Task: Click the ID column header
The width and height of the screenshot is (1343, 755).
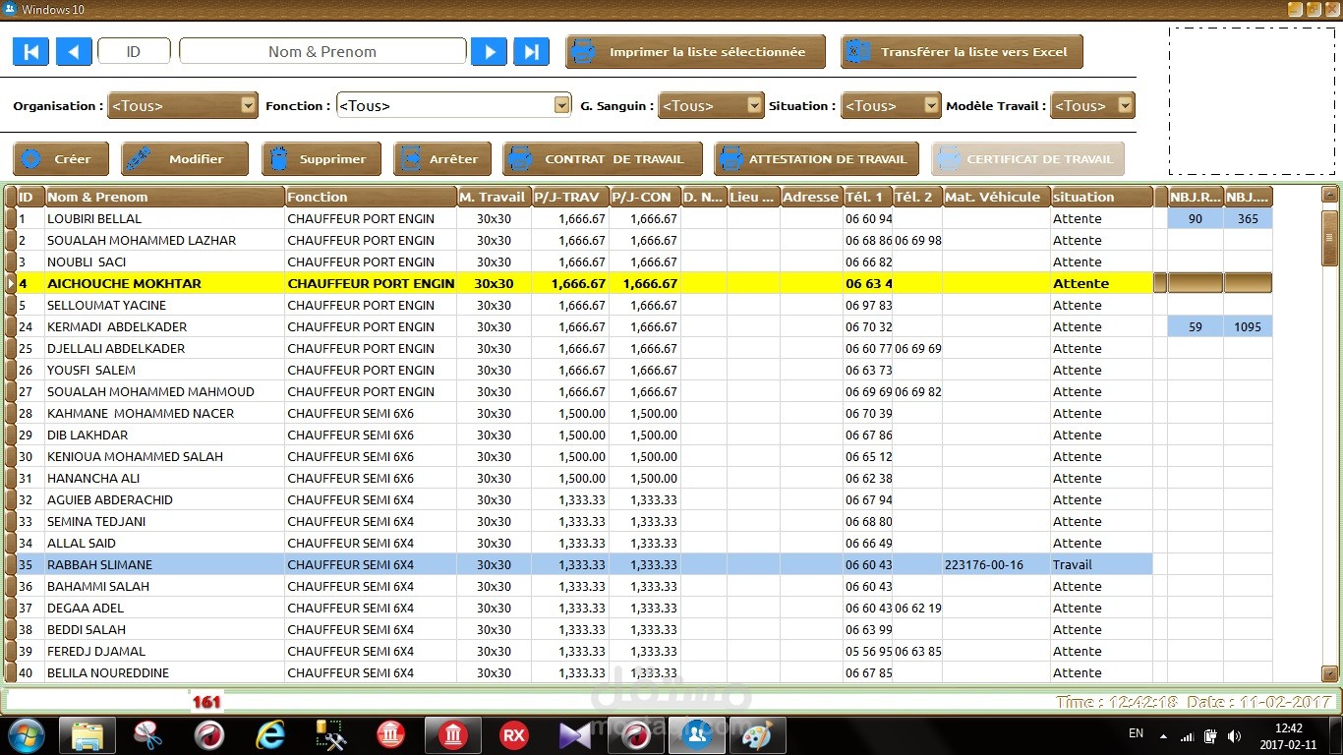Action: coord(30,197)
